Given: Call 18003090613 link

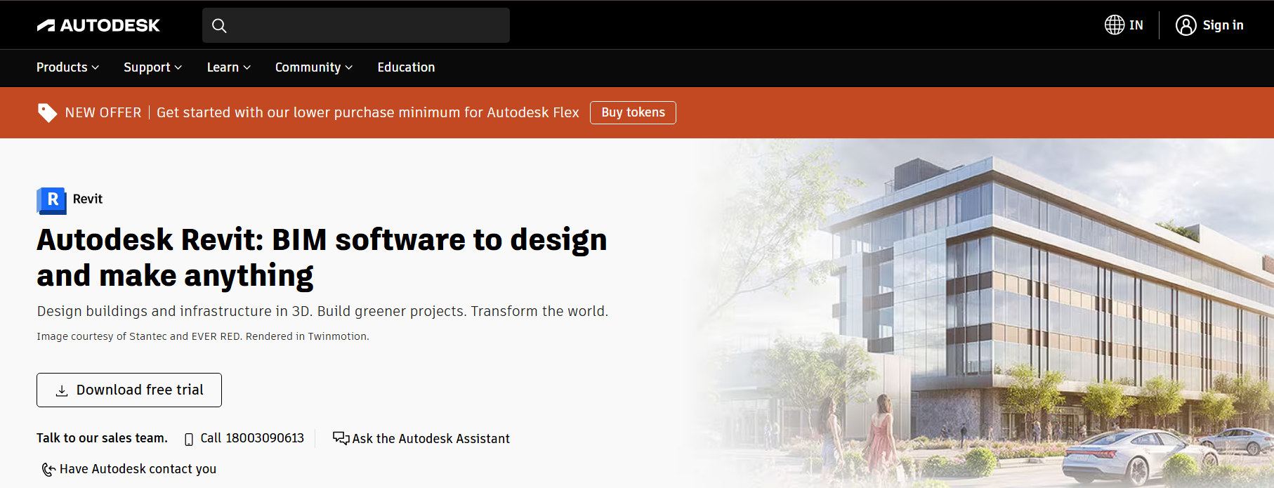Looking at the screenshot, I should point(252,438).
